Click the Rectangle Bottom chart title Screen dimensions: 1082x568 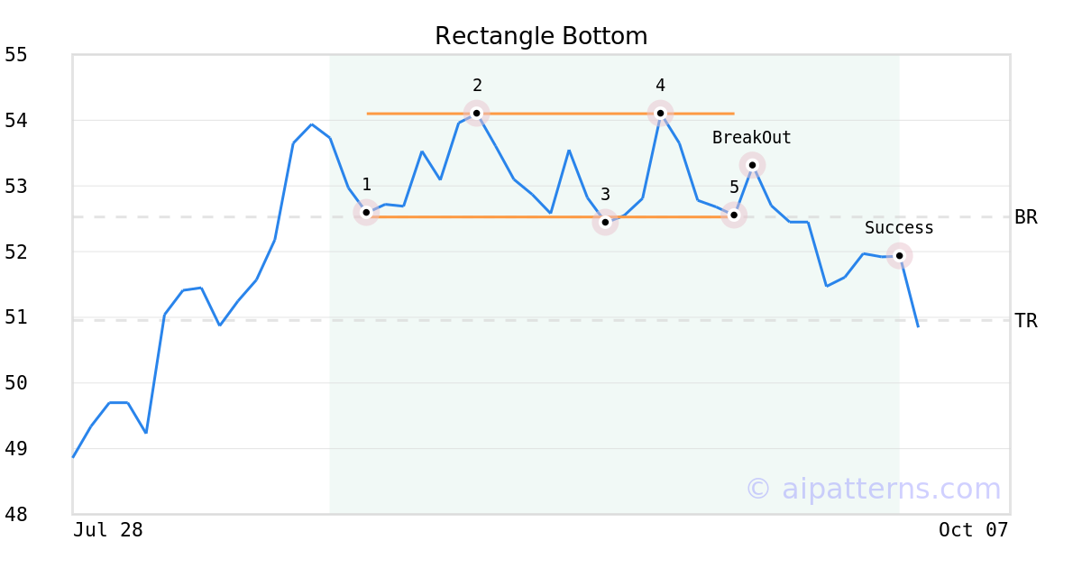541,36
